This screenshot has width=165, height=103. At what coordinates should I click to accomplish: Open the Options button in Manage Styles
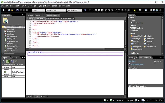(x=158, y=61)
